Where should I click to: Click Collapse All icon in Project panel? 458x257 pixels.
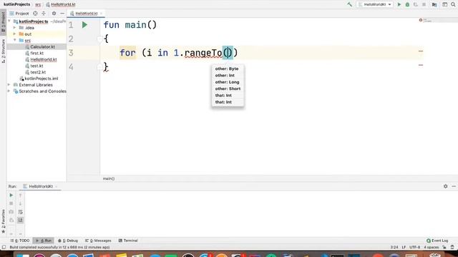[44, 14]
